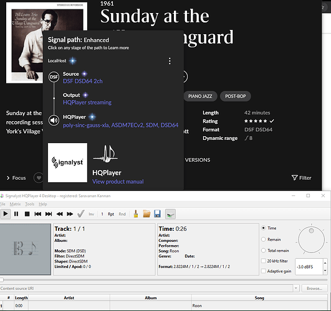Open the View product manual link
The image size is (331, 311).
click(118, 182)
